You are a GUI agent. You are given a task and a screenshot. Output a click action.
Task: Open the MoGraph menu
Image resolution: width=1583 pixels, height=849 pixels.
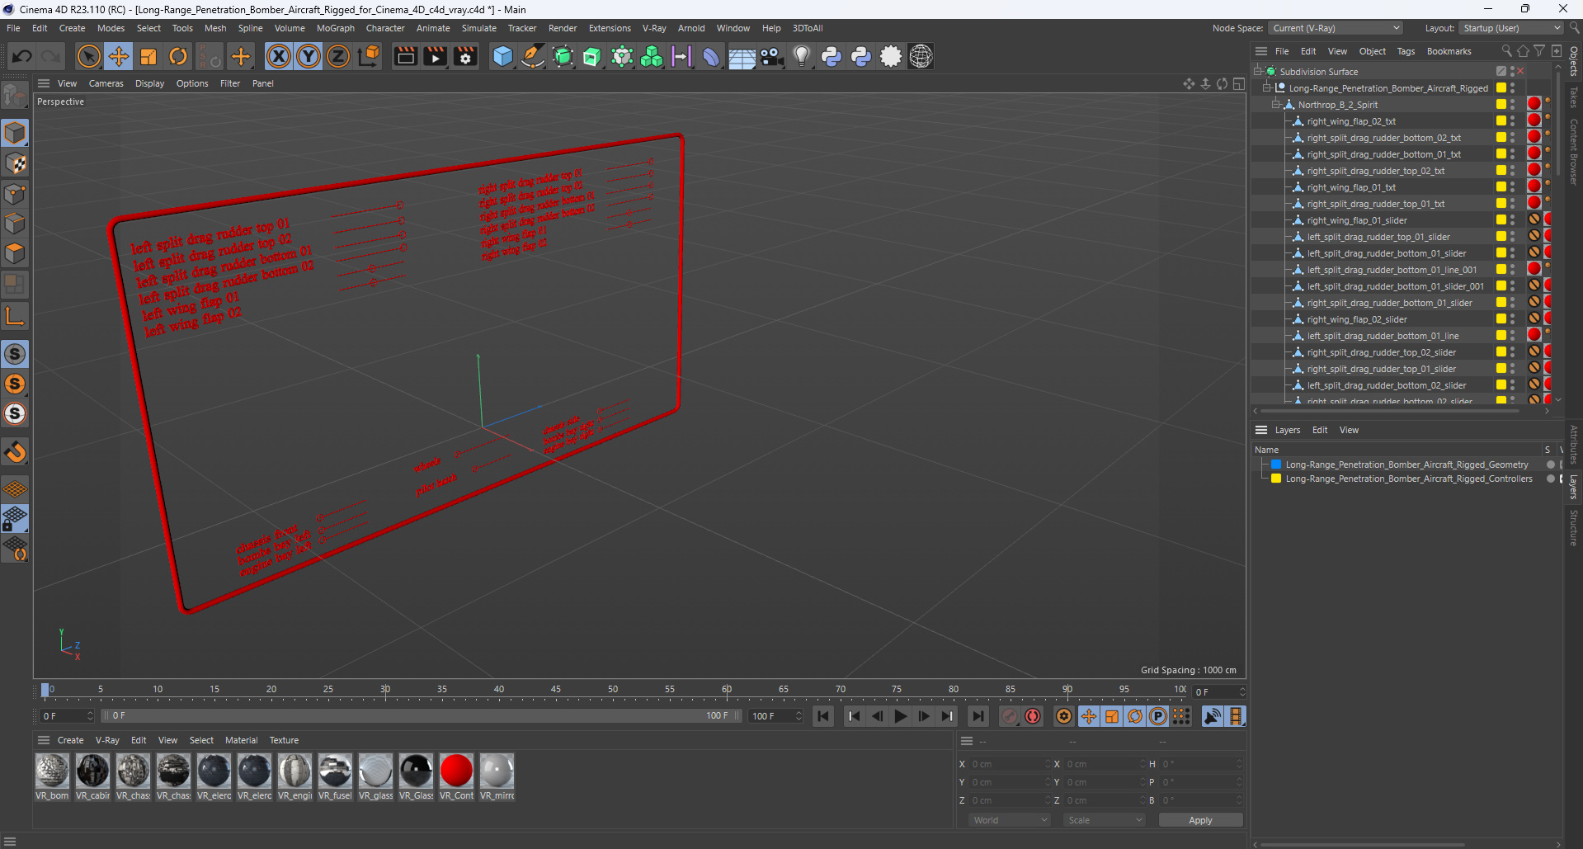tap(335, 28)
